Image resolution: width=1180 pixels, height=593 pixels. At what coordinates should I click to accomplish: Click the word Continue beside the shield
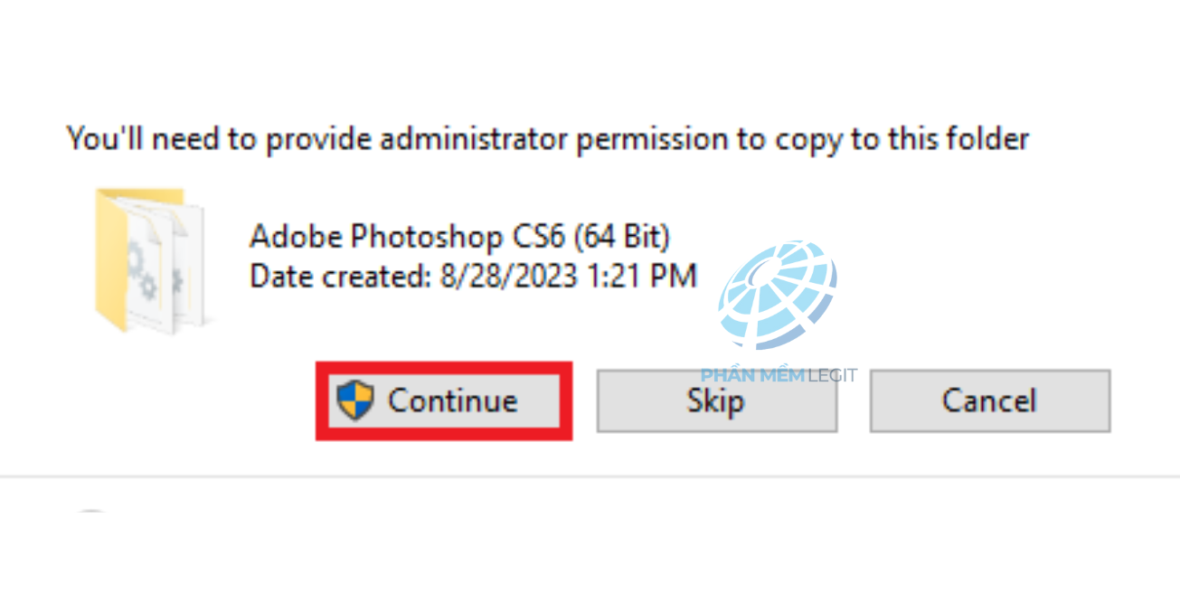click(453, 400)
